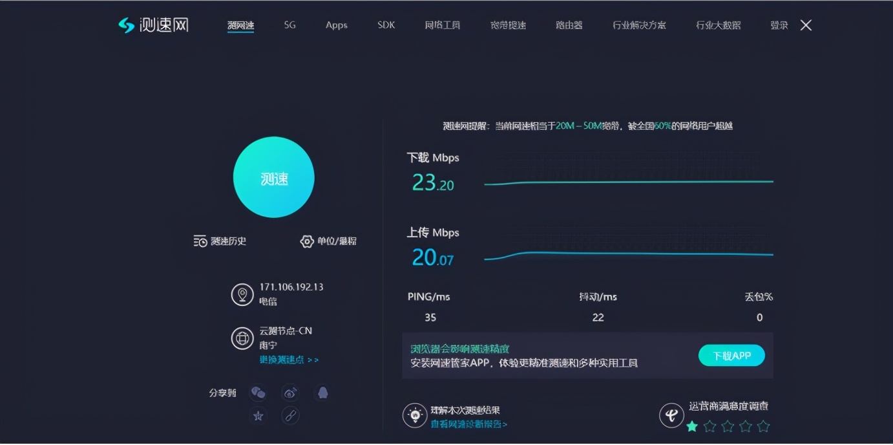Viewport: 893px width, 445px height.
Task: Click the 测速历史 text label
Action: pos(229,241)
